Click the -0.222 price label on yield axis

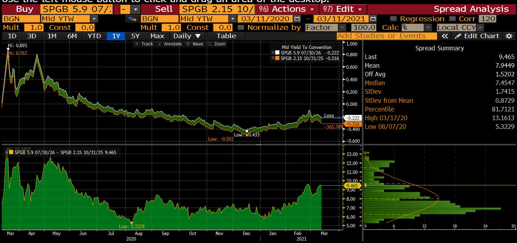(x=353, y=118)
